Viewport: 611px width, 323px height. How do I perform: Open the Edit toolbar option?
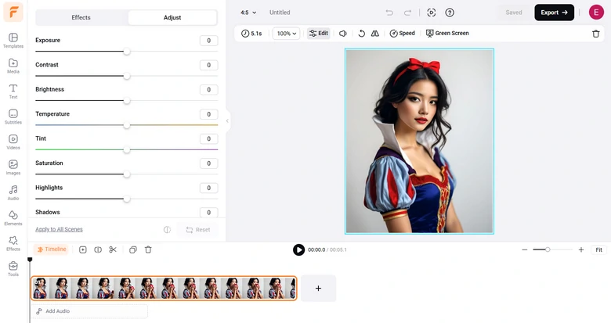click(319, 34)
